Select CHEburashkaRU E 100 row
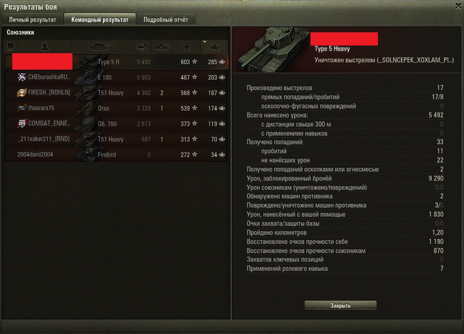Screen dimensions: 464x334 [116, 77]
